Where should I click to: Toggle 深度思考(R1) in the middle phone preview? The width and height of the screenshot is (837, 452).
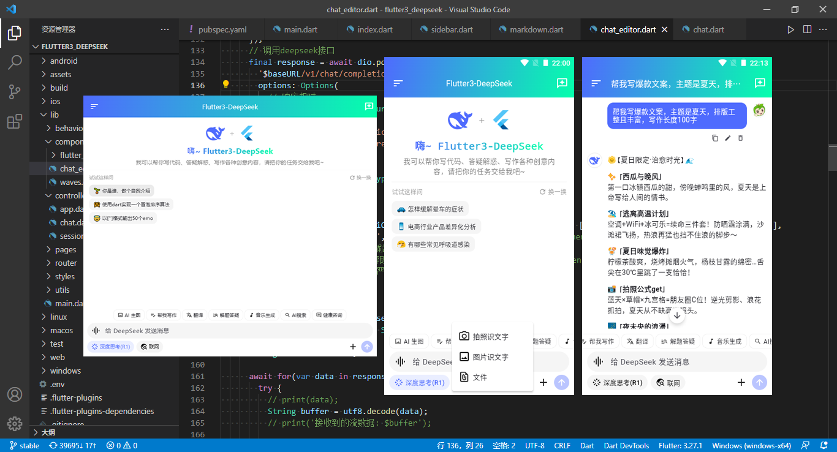point(420,383)
